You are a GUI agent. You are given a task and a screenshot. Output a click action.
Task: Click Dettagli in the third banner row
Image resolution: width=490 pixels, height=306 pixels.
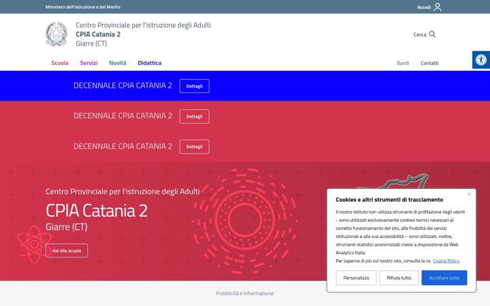point(195,146)
